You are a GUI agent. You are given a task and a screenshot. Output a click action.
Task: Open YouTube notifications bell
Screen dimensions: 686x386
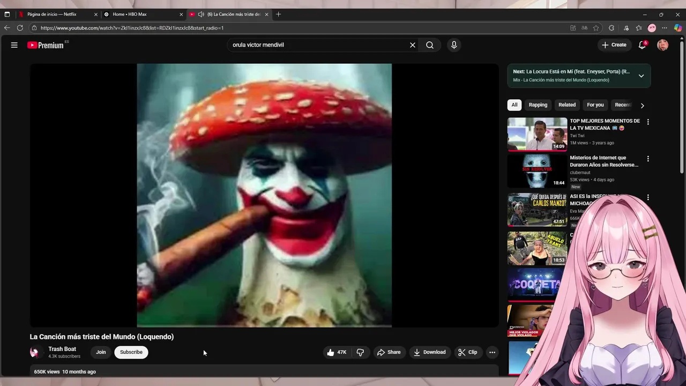[x=642, y=45]
